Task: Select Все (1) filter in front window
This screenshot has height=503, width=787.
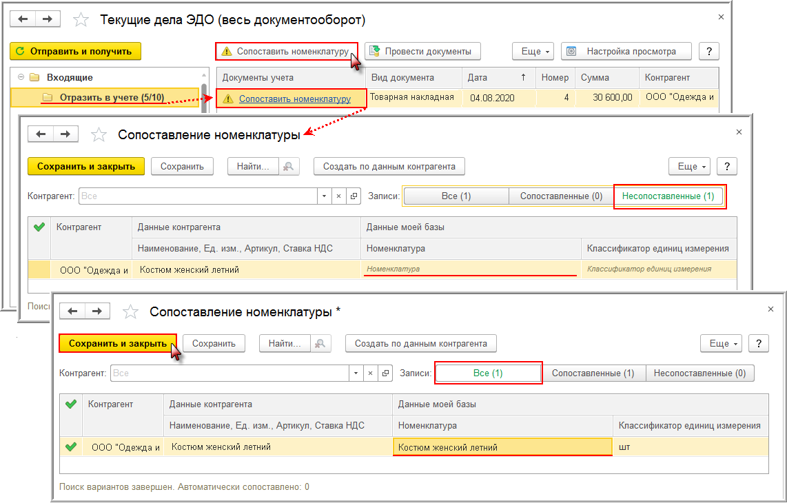Action: tap(489, 373)
